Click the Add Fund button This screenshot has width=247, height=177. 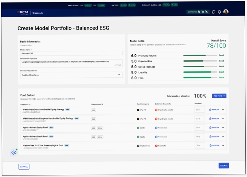[219, 96]
